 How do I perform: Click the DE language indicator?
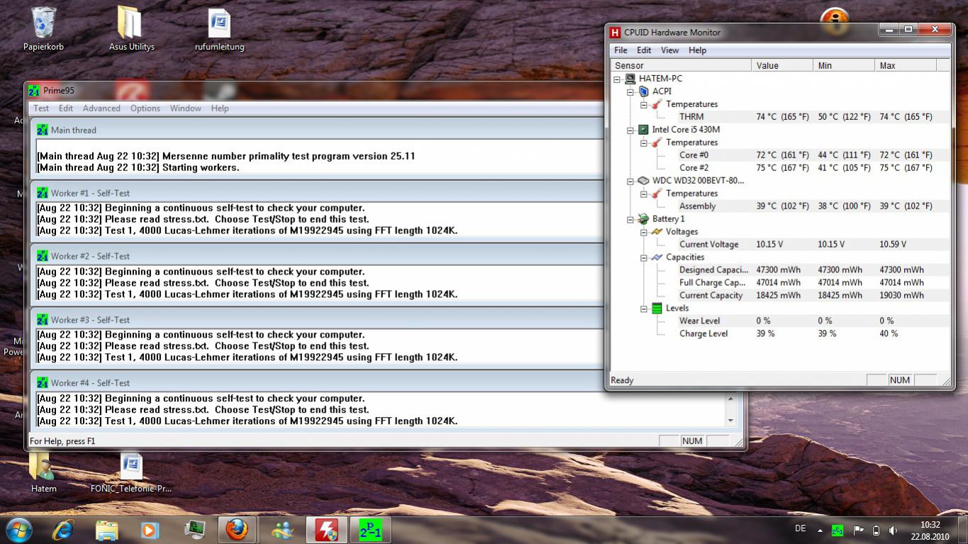click(801, 528)
